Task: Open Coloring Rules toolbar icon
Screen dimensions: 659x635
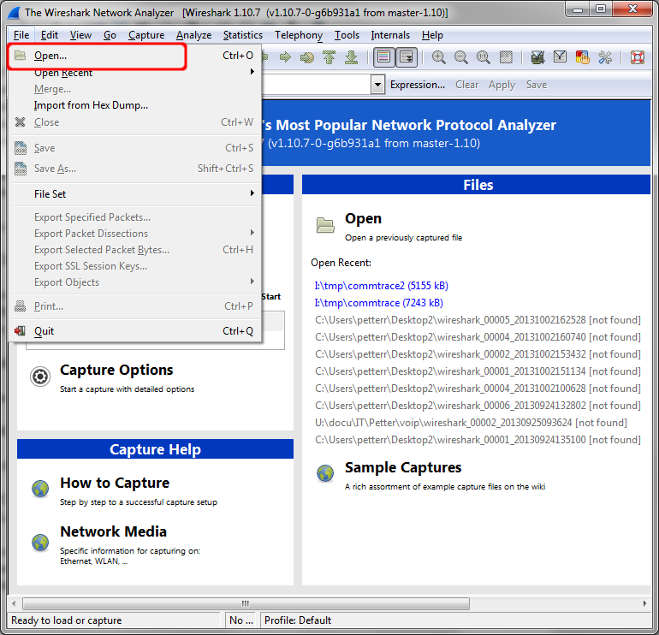Action: pyautogui.click(x=583, y=57)
